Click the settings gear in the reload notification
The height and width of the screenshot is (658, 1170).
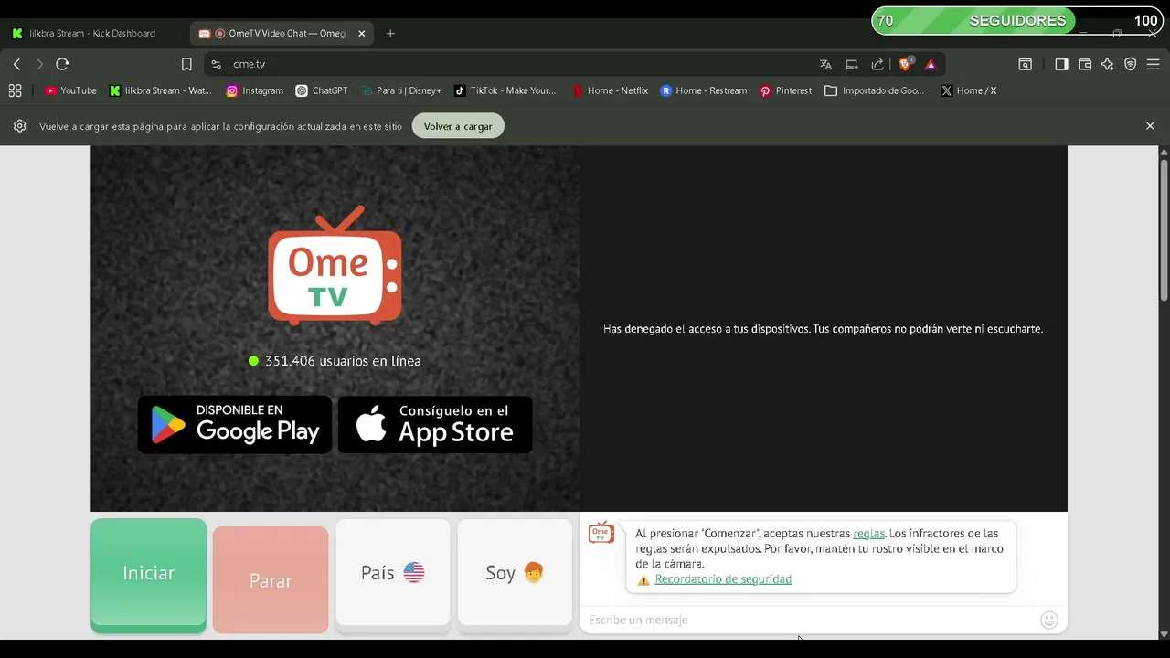[x=19, y=126]
